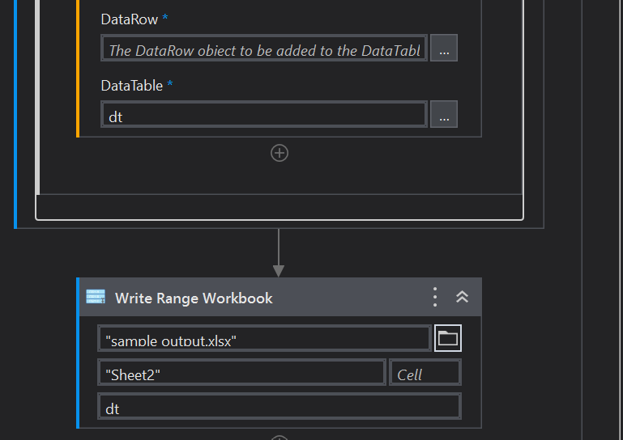Open the Write Range Workbook options menu
The image size is (623, 440).
(x=435, y=298)
